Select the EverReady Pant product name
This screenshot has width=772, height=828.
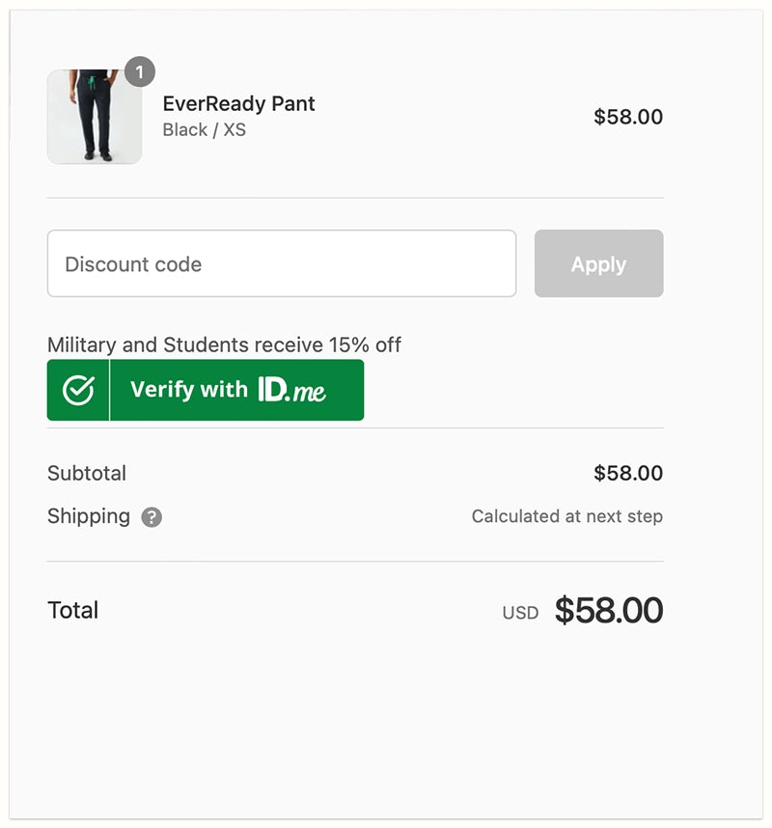[238, 104]
